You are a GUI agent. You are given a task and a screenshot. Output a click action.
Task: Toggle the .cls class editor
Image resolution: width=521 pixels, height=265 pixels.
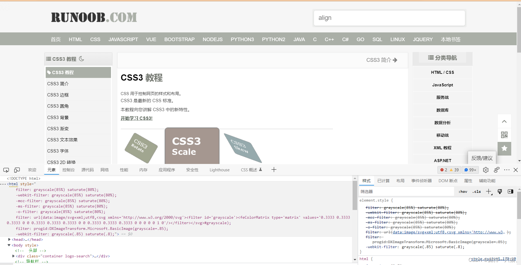click(x=477, y=191)
